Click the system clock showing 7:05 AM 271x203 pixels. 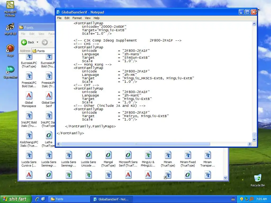click(x=261, y=199)
